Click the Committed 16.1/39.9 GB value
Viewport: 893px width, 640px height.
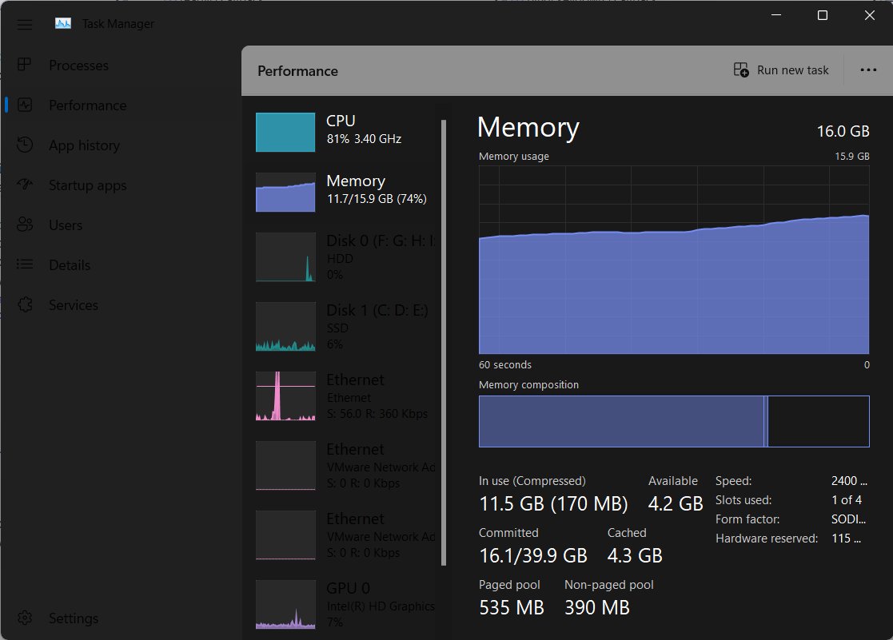pos(533,556)
